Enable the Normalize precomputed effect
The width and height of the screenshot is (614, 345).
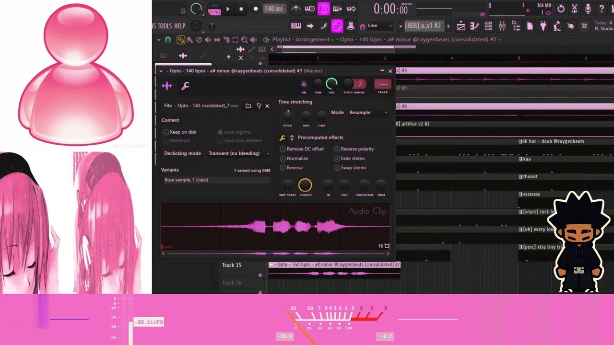coord(294,159)
